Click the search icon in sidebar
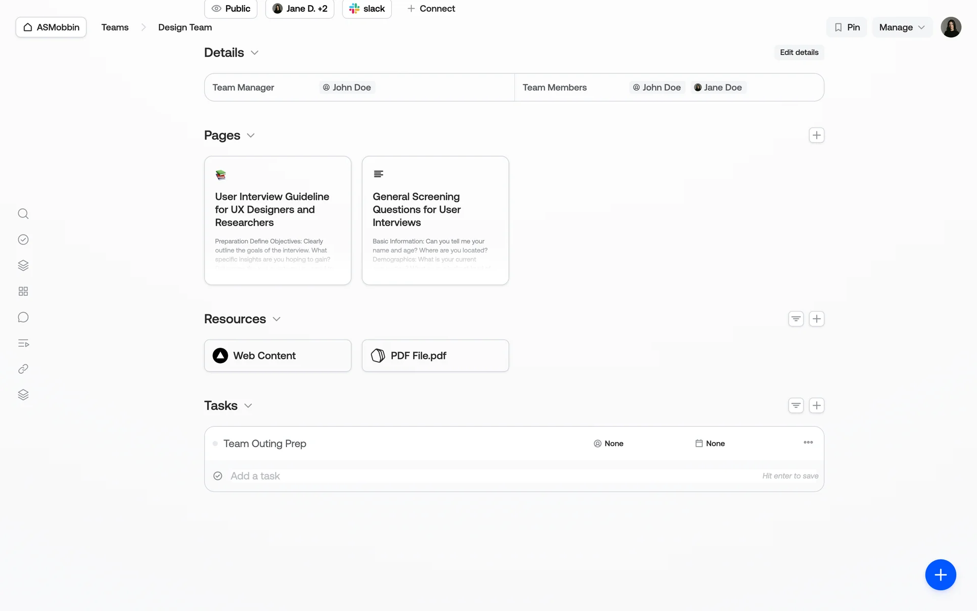This screenshot has height=611, width=977. tap(23, 214)
